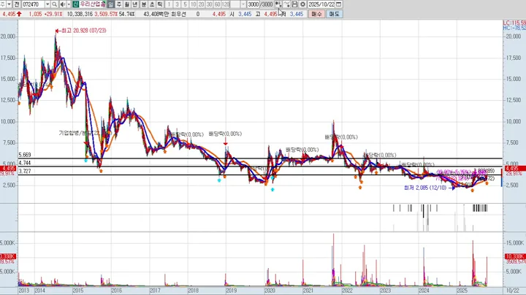
Task: Switch to monthly (월) chart period
Action: point(127,4)
